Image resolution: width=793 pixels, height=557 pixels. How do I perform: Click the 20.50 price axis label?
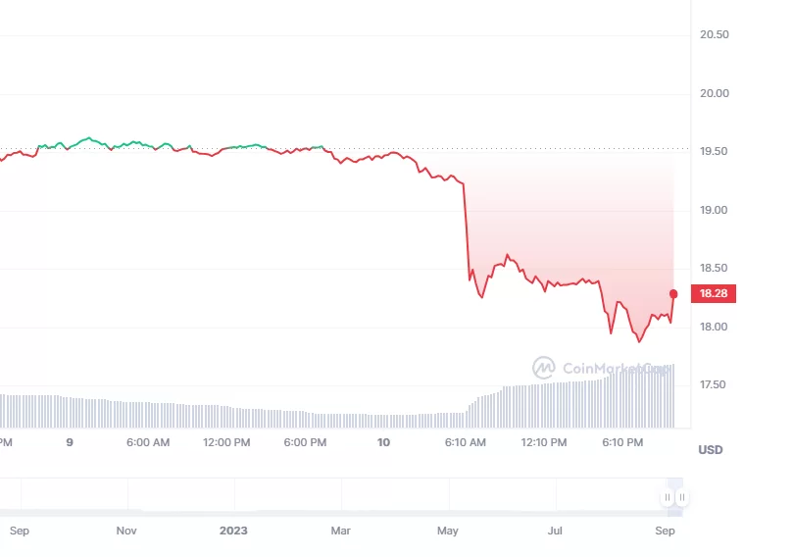coord(715,35)
